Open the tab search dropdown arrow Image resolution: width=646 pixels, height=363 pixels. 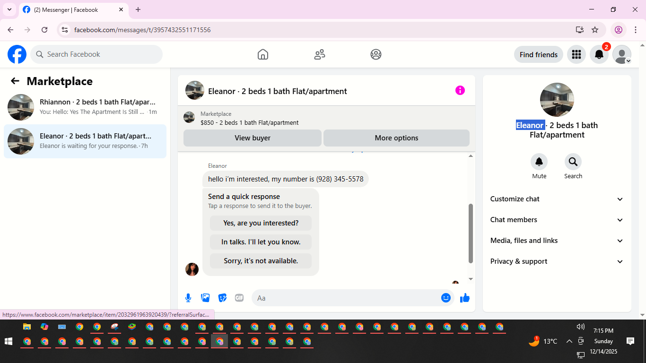coord(9,9)
